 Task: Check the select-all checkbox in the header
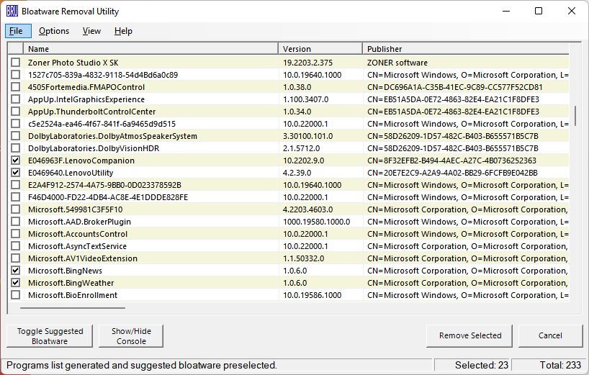(x=16, y=49)
